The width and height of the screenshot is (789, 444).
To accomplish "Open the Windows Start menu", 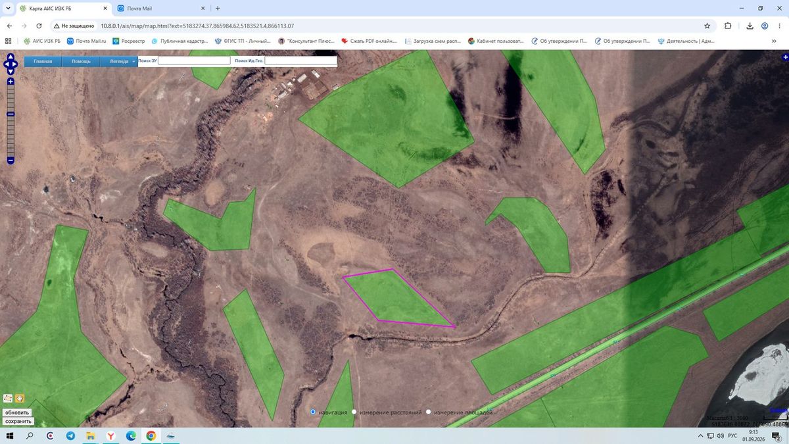I will click(x=10, y=435).
